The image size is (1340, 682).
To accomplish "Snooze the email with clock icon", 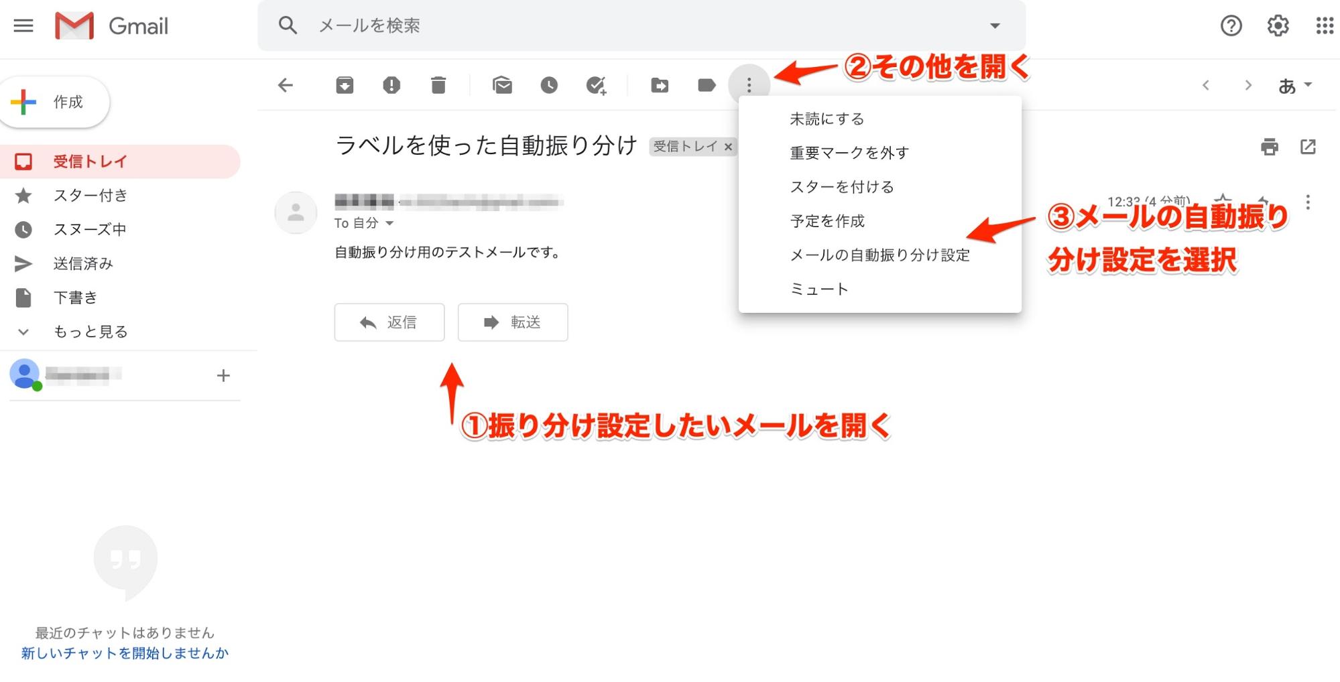I will click(x=549, y=85).
